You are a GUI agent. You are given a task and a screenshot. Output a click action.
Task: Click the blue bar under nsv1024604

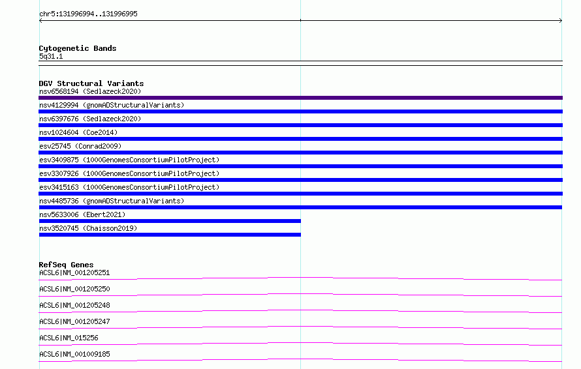(x=300, y=139)
